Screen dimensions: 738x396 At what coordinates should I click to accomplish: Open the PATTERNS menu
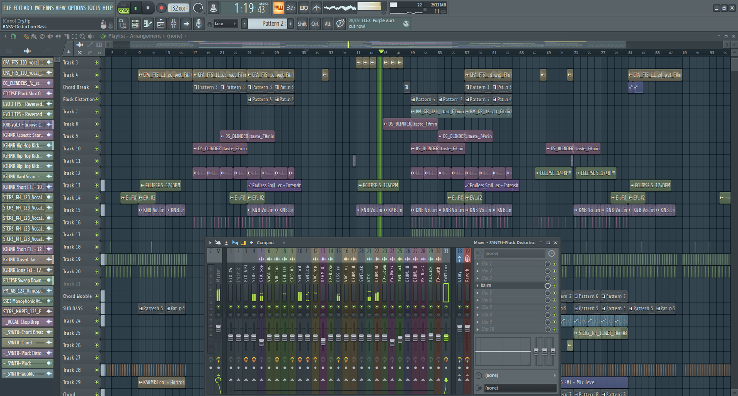(44, 8)
